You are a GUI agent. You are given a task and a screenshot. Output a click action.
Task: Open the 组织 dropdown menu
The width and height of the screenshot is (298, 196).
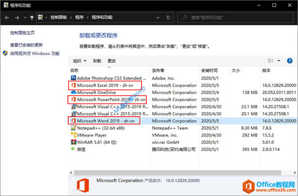pyautogui.click(x=79, y=61)
